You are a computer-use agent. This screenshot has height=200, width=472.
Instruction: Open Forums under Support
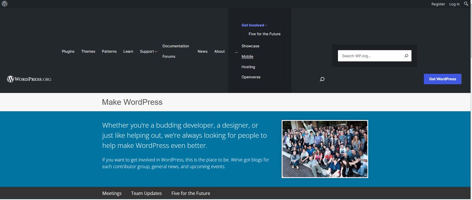(169, 56)
